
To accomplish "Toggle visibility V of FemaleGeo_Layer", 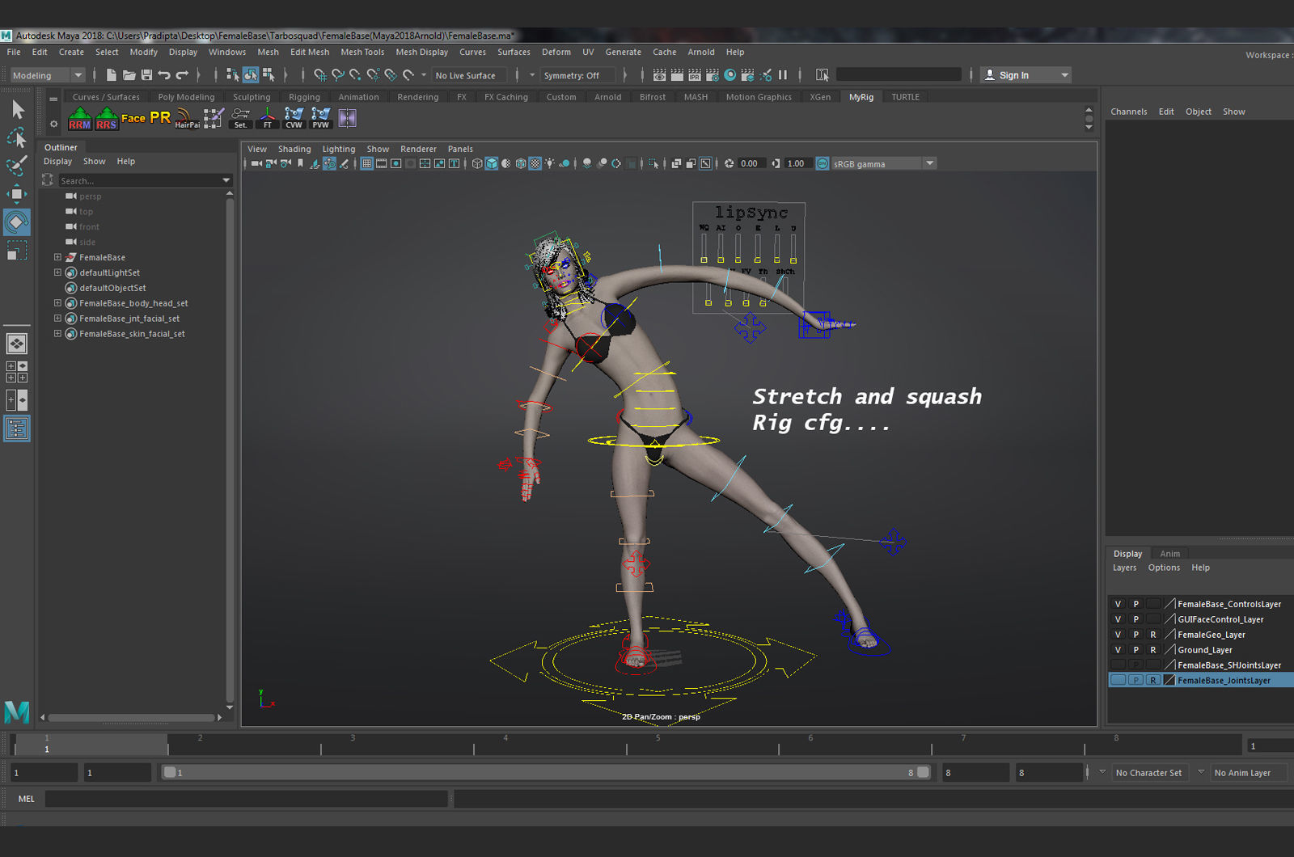I will (x=1118, y=635).
